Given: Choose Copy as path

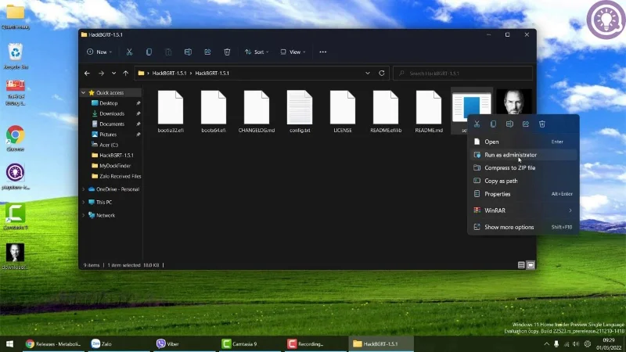Looking at the screenshot, I should tap(523, 181).
